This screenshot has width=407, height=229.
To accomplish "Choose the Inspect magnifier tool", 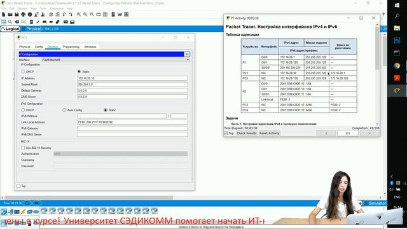I will click(x=10, y=22).
